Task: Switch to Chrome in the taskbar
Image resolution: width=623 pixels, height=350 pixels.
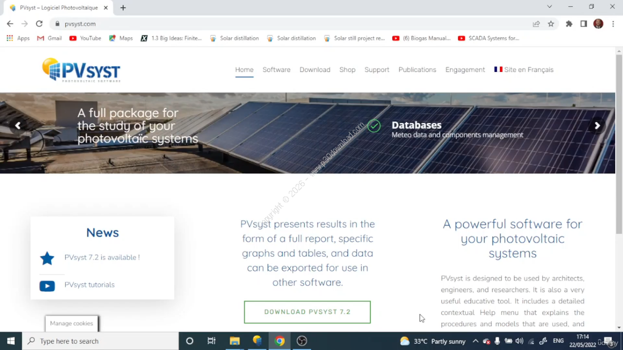Action: pos(279,341)
